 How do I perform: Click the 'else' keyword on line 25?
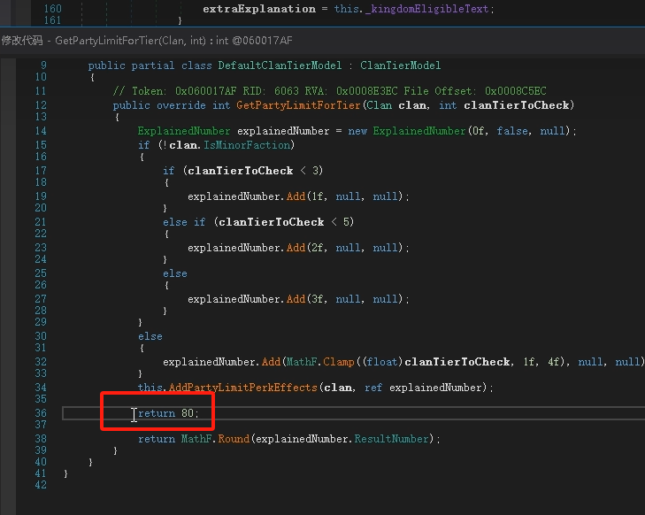[x=175, y=273]
